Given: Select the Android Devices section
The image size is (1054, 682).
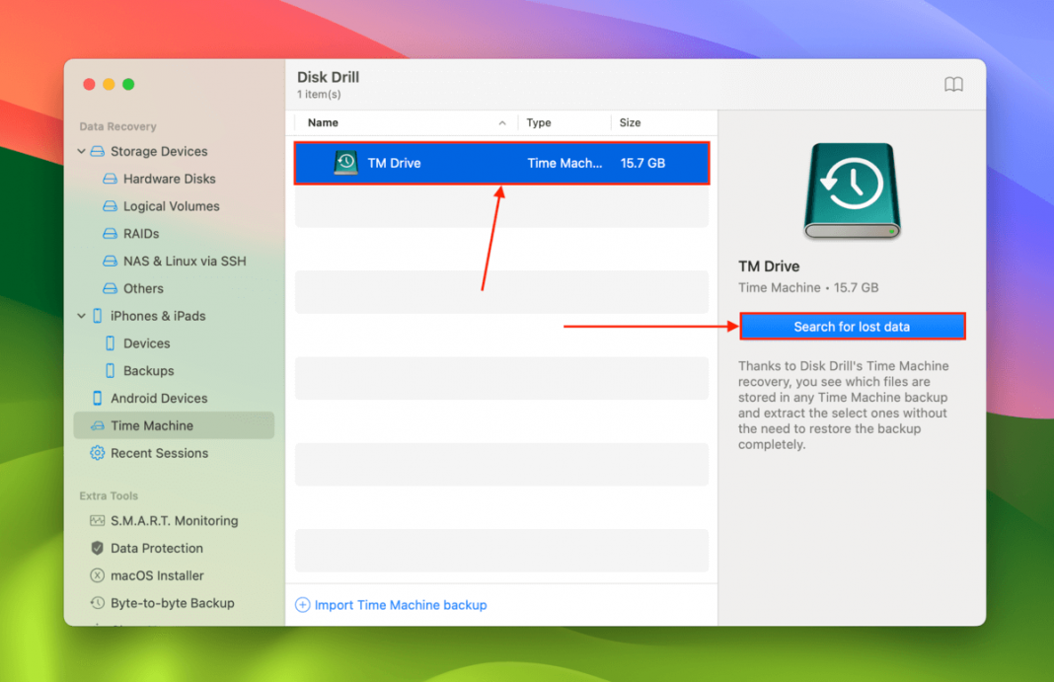Looking at the screenshot, I should pos(148,398).
